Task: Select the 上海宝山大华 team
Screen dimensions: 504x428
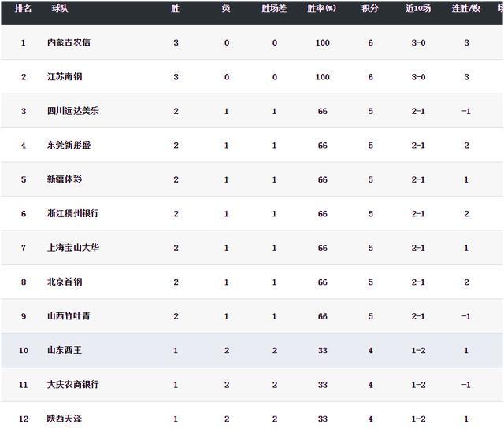Action: [x=73, y=248]
